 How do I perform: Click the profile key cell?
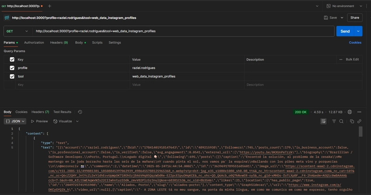pos(73,68)
